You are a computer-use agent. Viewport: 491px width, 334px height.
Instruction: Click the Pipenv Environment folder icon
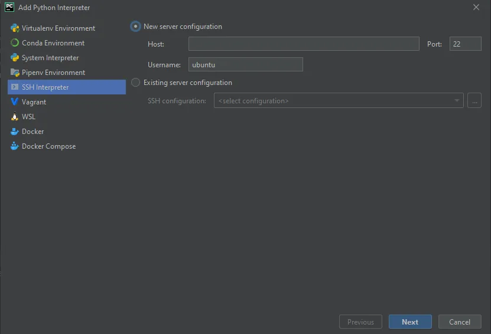15,73
